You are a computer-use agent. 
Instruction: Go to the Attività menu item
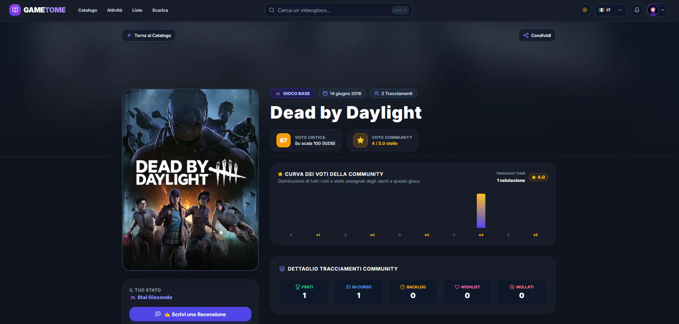[x=114, y=10]
